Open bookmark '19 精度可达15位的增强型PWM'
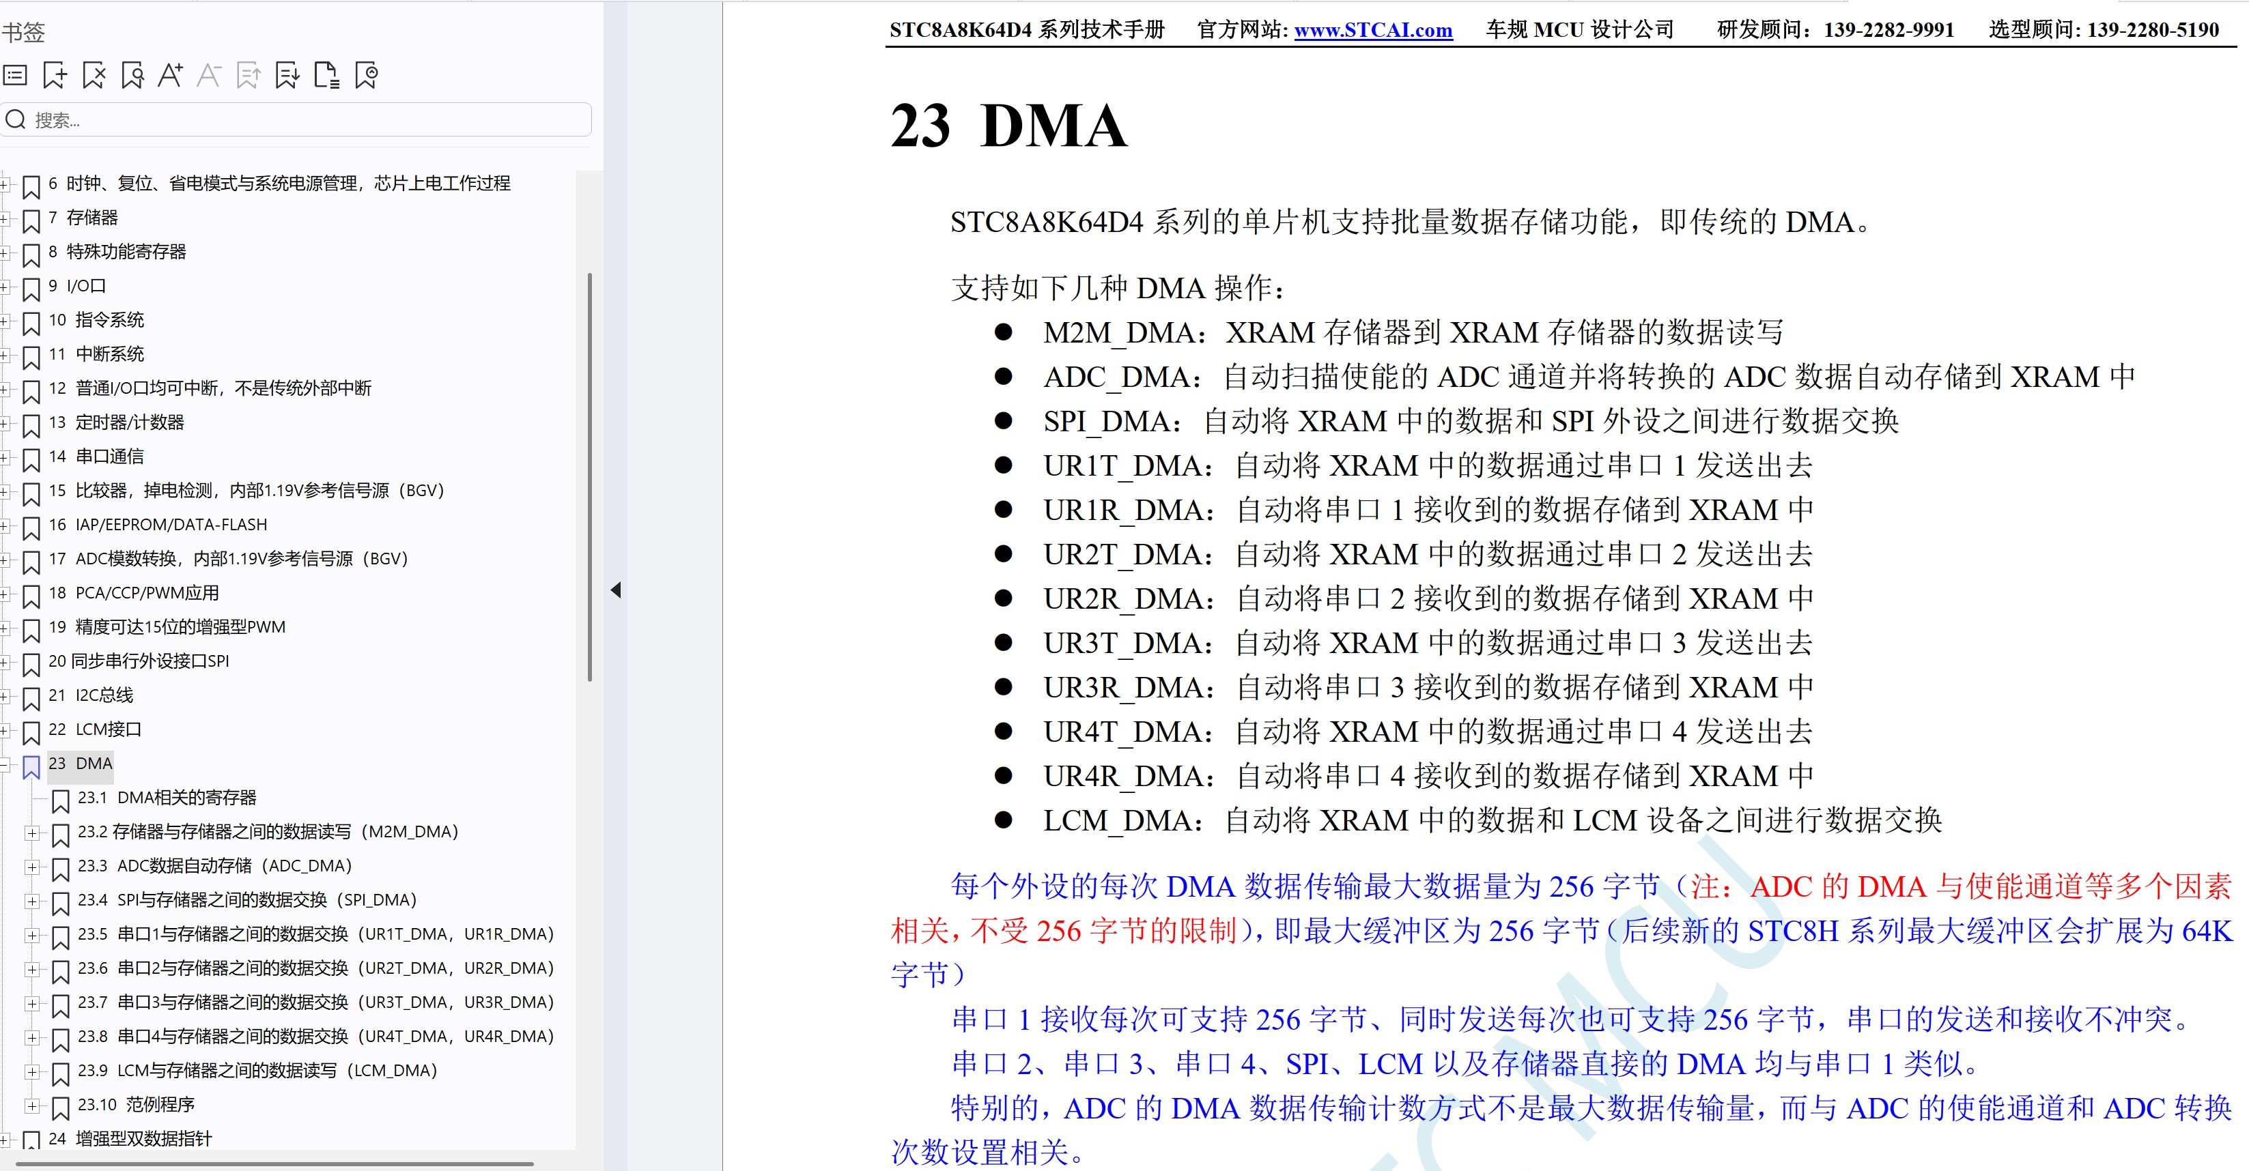The width and height of the screenshot is (2249, 1171). pyautogui.click(x=167, y=626)
